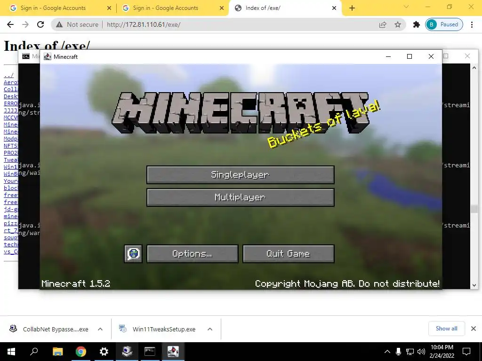This screenshot has width=482, height=361.
Task: Click the share page icon in address bar
Action: [x=382, y=24]
